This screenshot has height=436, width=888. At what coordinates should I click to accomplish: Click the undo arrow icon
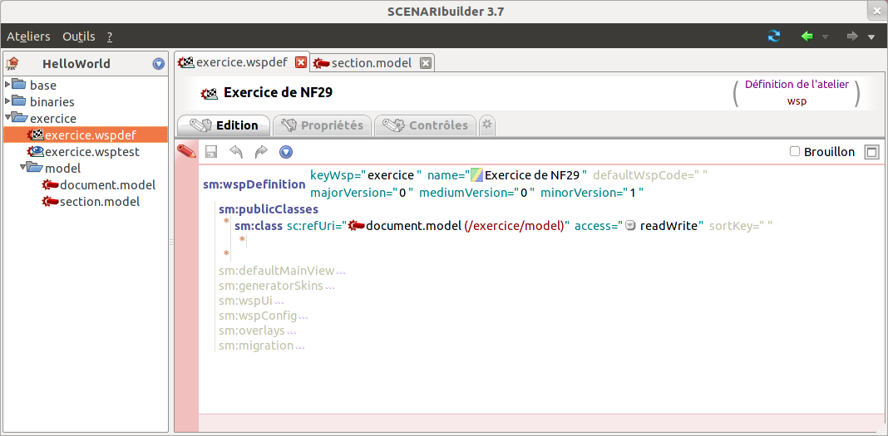pyautogui.click(x=236, y=151)
